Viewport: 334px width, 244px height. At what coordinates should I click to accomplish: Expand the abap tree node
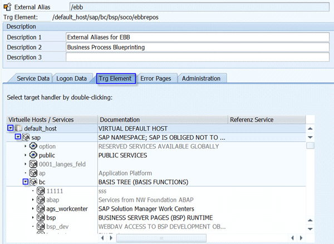(x=33, y=200)
